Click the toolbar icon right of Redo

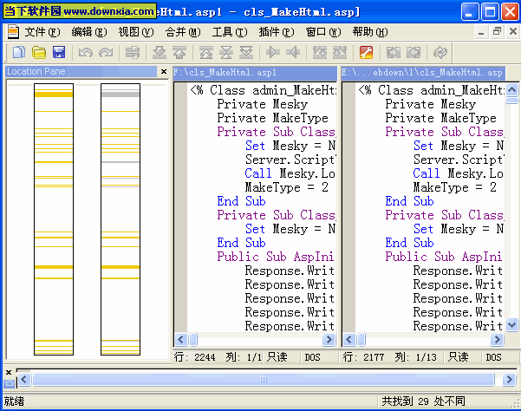133,53
